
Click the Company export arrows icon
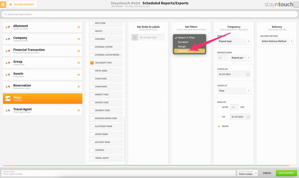coord(8,39)
